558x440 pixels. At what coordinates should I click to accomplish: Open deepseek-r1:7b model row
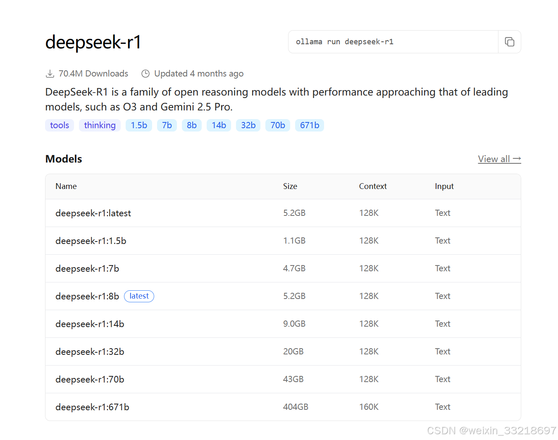click(283, 268)
